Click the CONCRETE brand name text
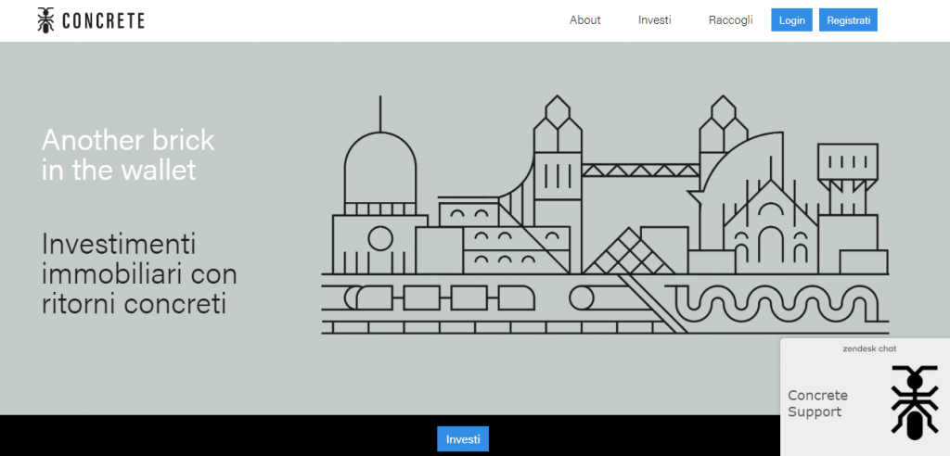This screenshot has width=950, height=456. pos(104,21)
